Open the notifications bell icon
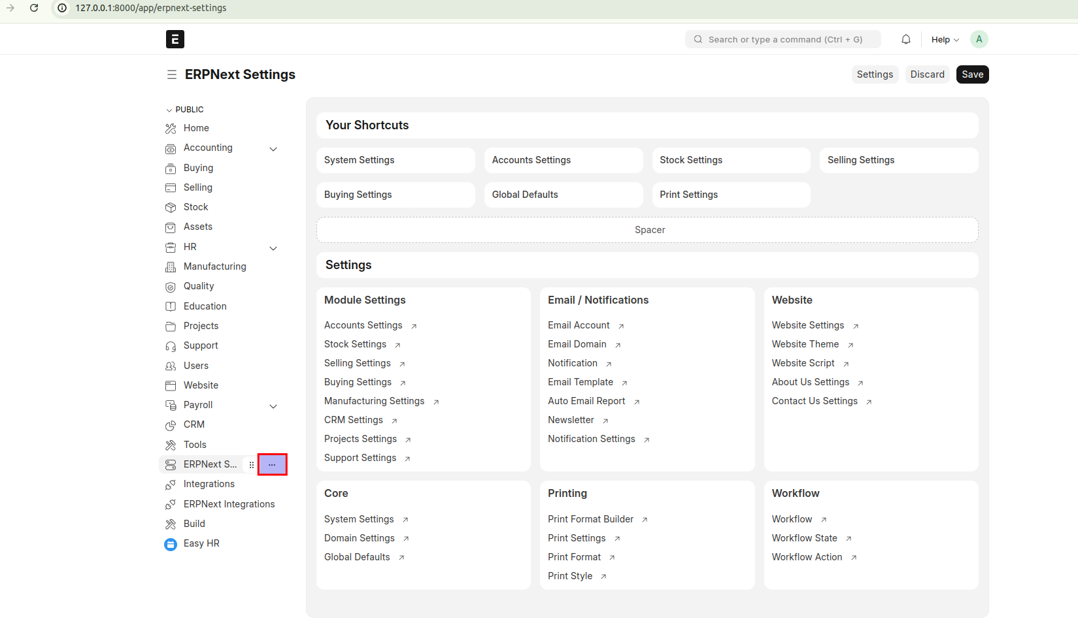Screen dimensions: 1078x638 point(905,39)
